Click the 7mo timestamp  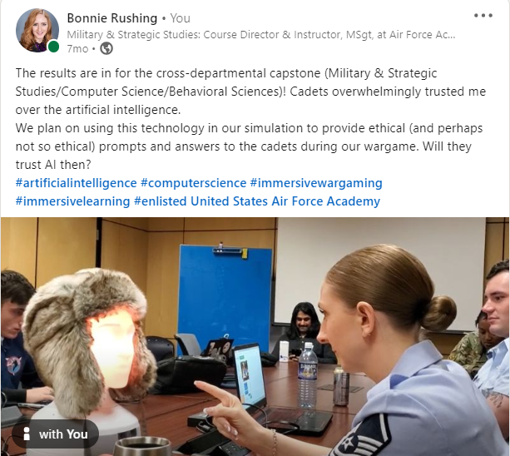77,49
